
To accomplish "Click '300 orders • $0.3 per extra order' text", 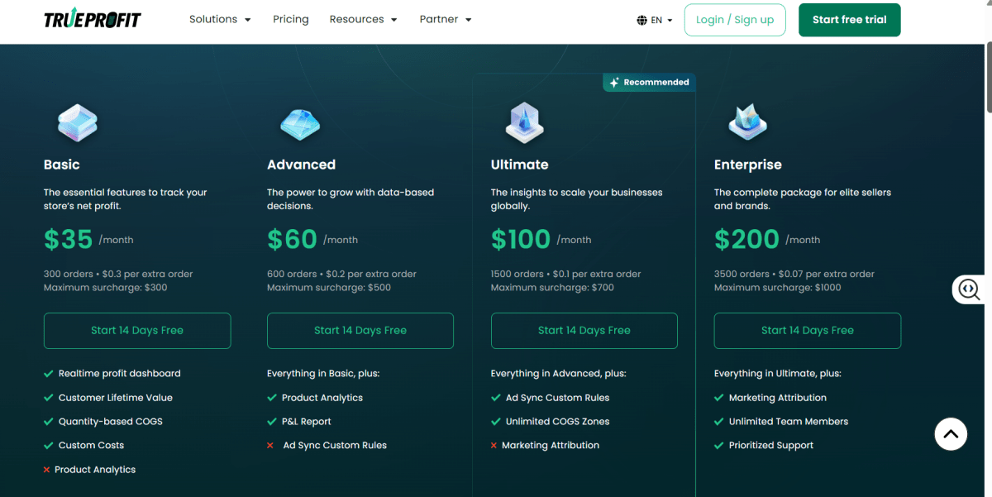I will coord(118,274).
